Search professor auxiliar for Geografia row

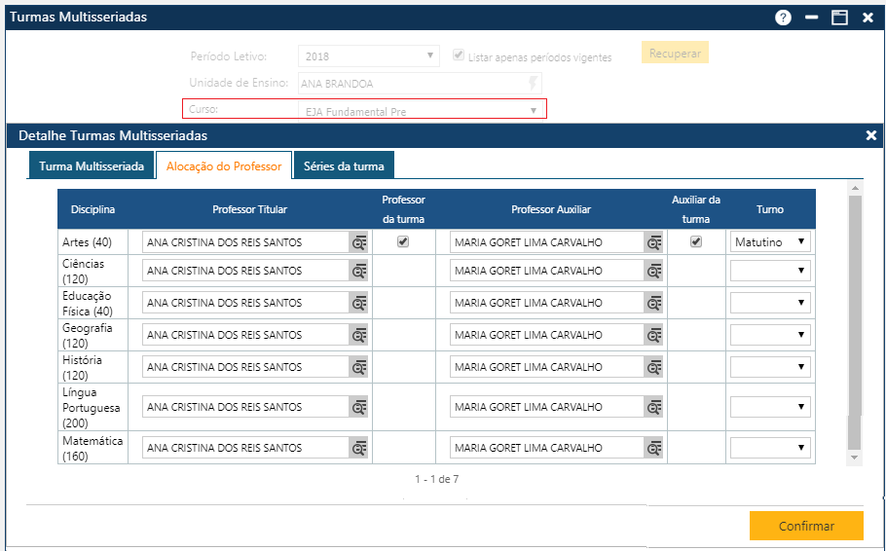click(653, 335)
